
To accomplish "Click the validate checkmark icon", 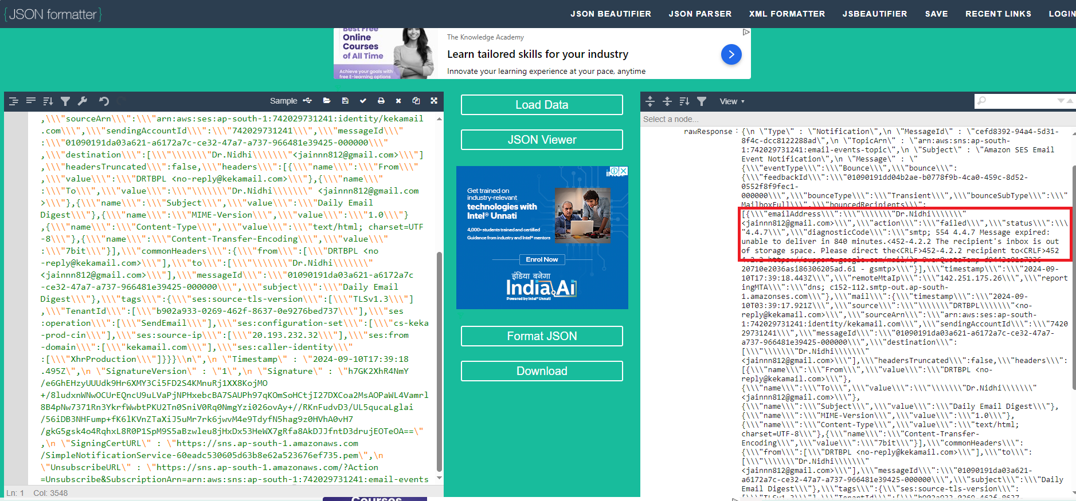I will point(363,101).
